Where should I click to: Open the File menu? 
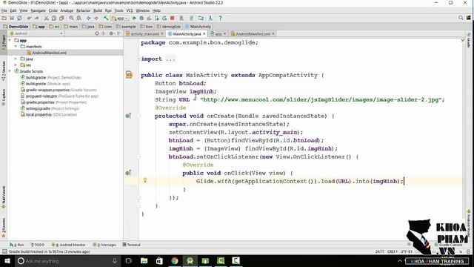coord(4,10)
